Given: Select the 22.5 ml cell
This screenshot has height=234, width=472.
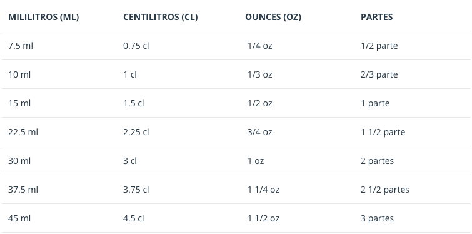Looking at the screenshot, I should point(23,132).
